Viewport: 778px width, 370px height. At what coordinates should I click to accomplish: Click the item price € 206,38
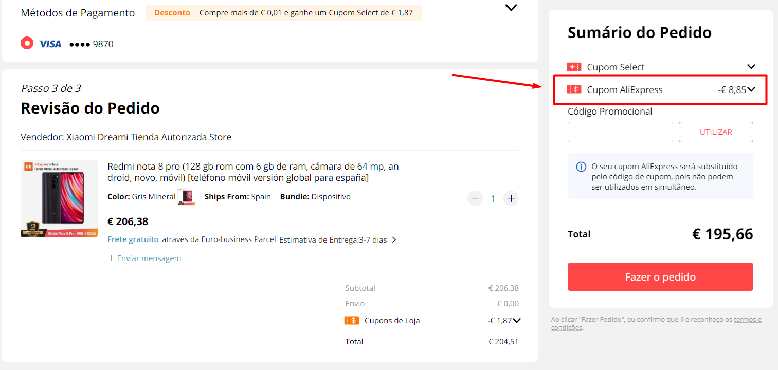[x=128, y=221]
